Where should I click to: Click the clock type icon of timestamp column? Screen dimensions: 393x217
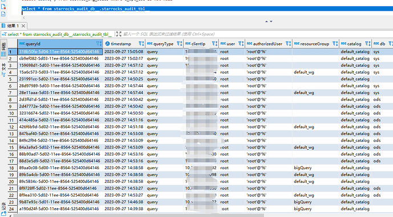(x=108, y=43)
